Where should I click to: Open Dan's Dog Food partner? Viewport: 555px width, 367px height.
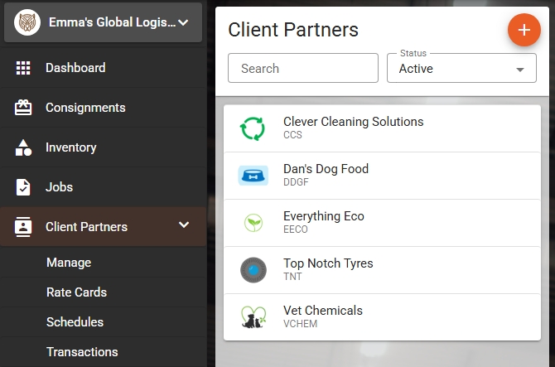pos(382,176)
